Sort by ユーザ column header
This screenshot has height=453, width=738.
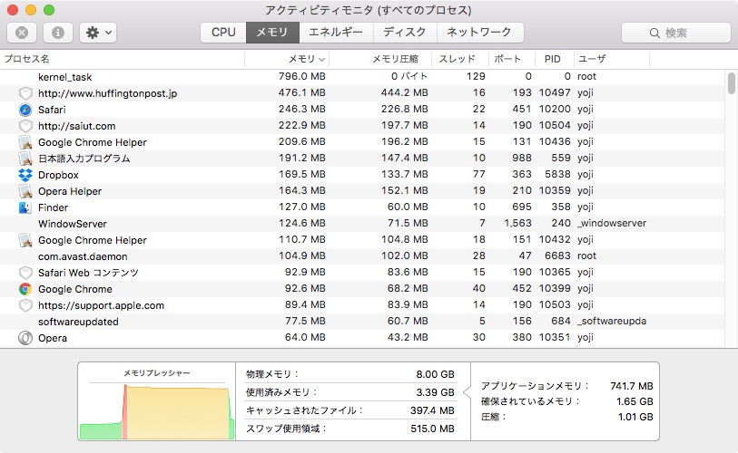pyautogui.click(x=612, y=59)
